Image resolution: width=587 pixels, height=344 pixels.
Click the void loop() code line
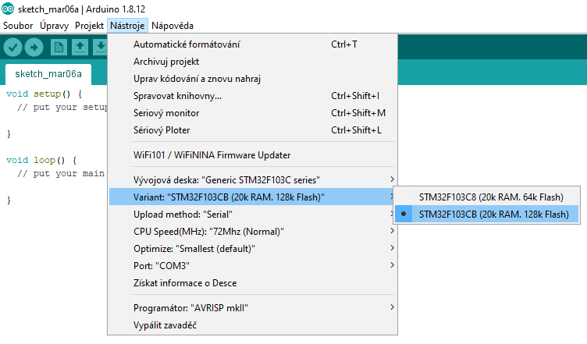click(41, 161)
